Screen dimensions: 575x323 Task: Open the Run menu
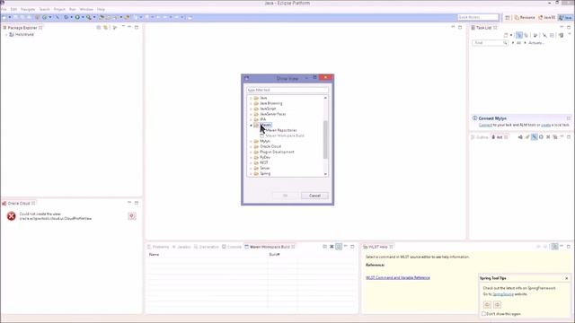click(x=72, y=9)
